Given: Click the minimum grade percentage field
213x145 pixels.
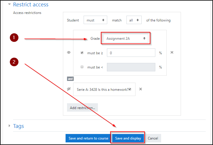Looking at the screenshot, I should pyautogui.click(x=131, y=53).
